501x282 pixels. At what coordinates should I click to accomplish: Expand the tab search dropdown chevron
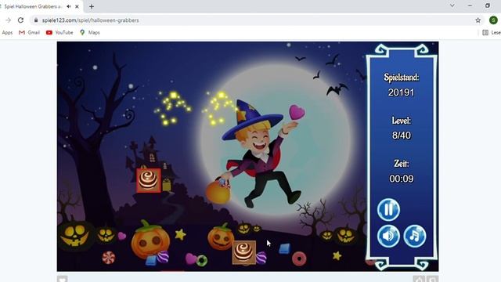[452, 5]
